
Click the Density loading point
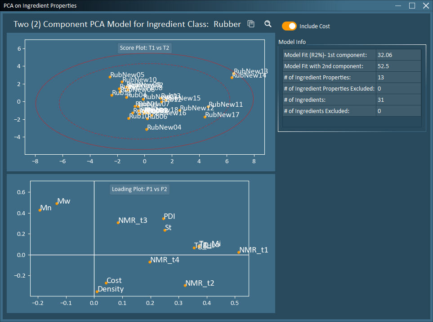[x=97, y=292]
